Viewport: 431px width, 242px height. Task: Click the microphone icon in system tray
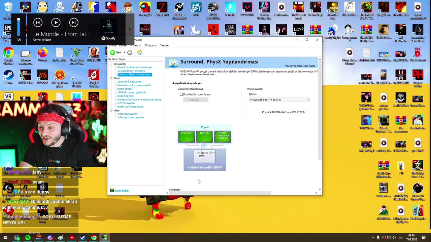tap(378, 238)
